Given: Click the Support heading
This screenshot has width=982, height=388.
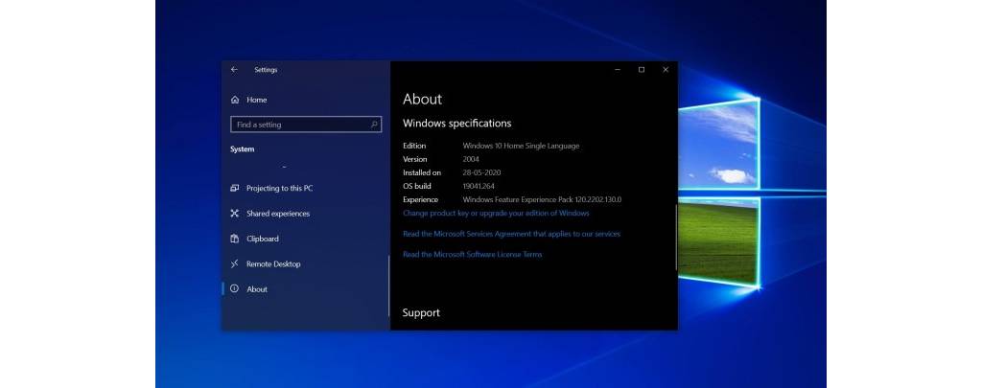Looking at the screenshot, I should [x=421, y=313].
